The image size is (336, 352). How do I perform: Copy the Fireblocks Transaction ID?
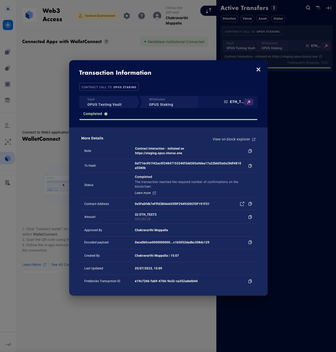coord(250,281)
